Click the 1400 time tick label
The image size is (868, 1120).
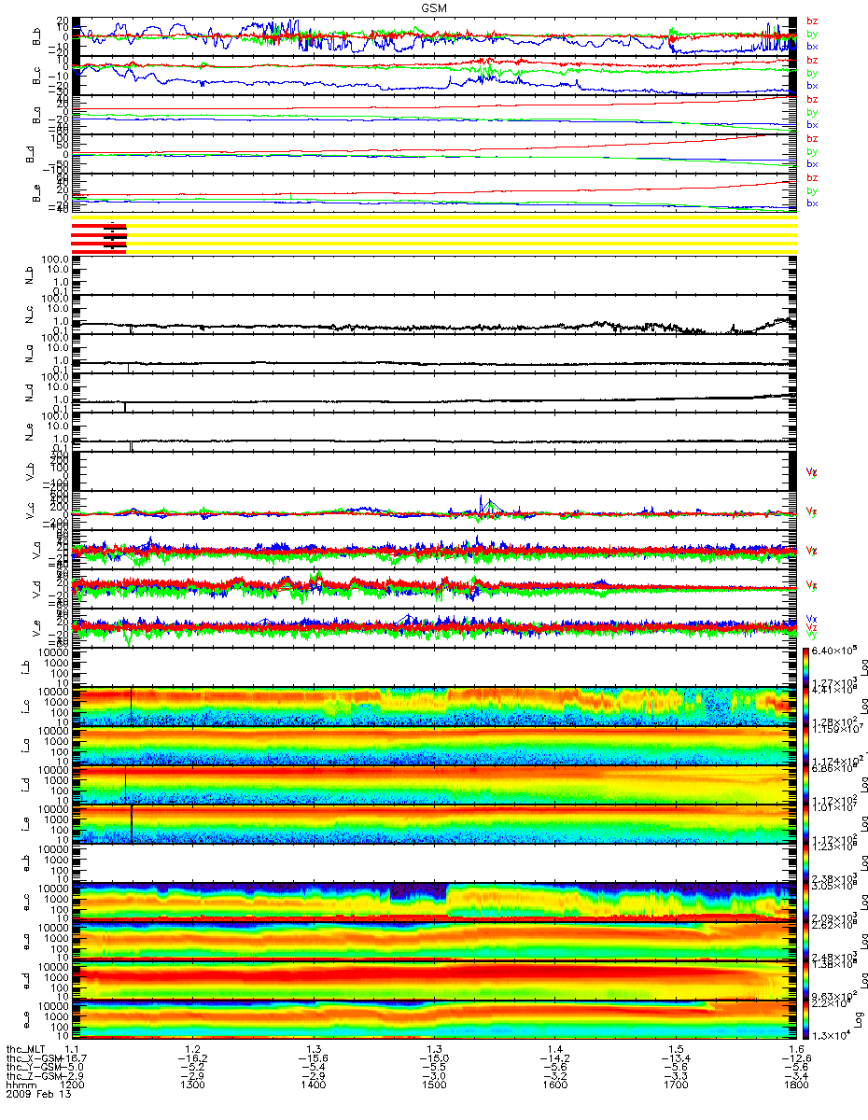pyautogui.click(x=314, y=1085)
